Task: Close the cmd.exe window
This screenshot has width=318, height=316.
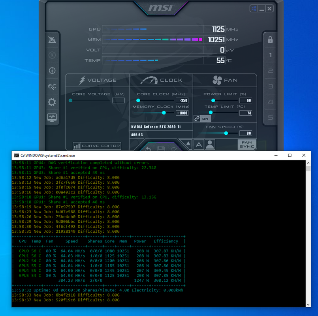Action: tap(304, 155)
